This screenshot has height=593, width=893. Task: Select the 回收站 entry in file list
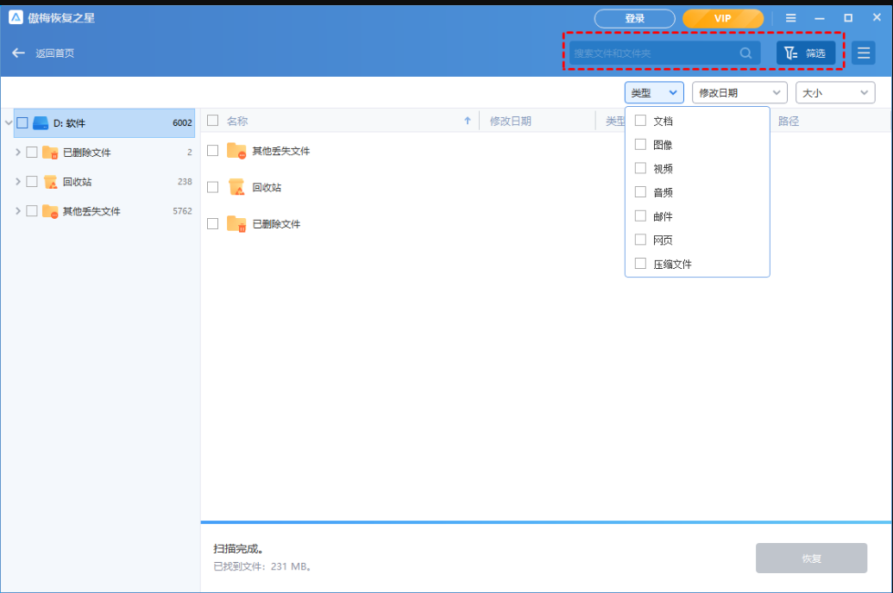coord(267,187)
